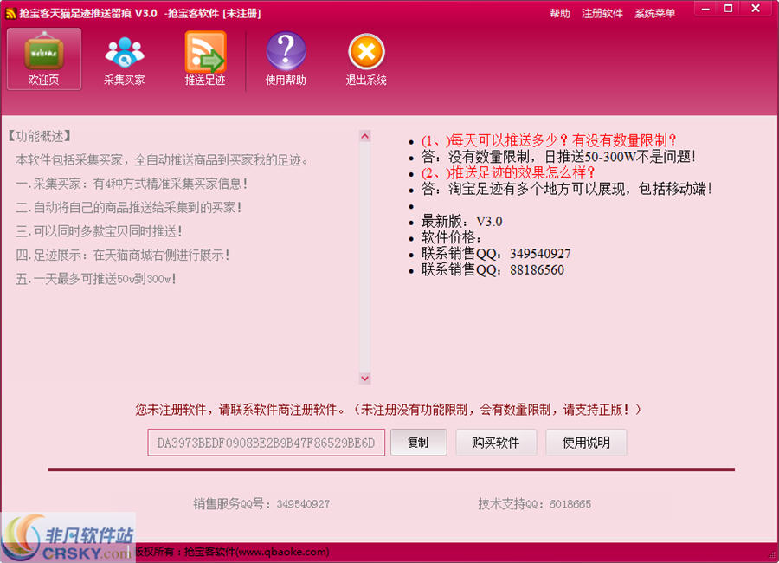Open the 注册软件 menu
779x563 pixels.
click(x=602, y=14)
